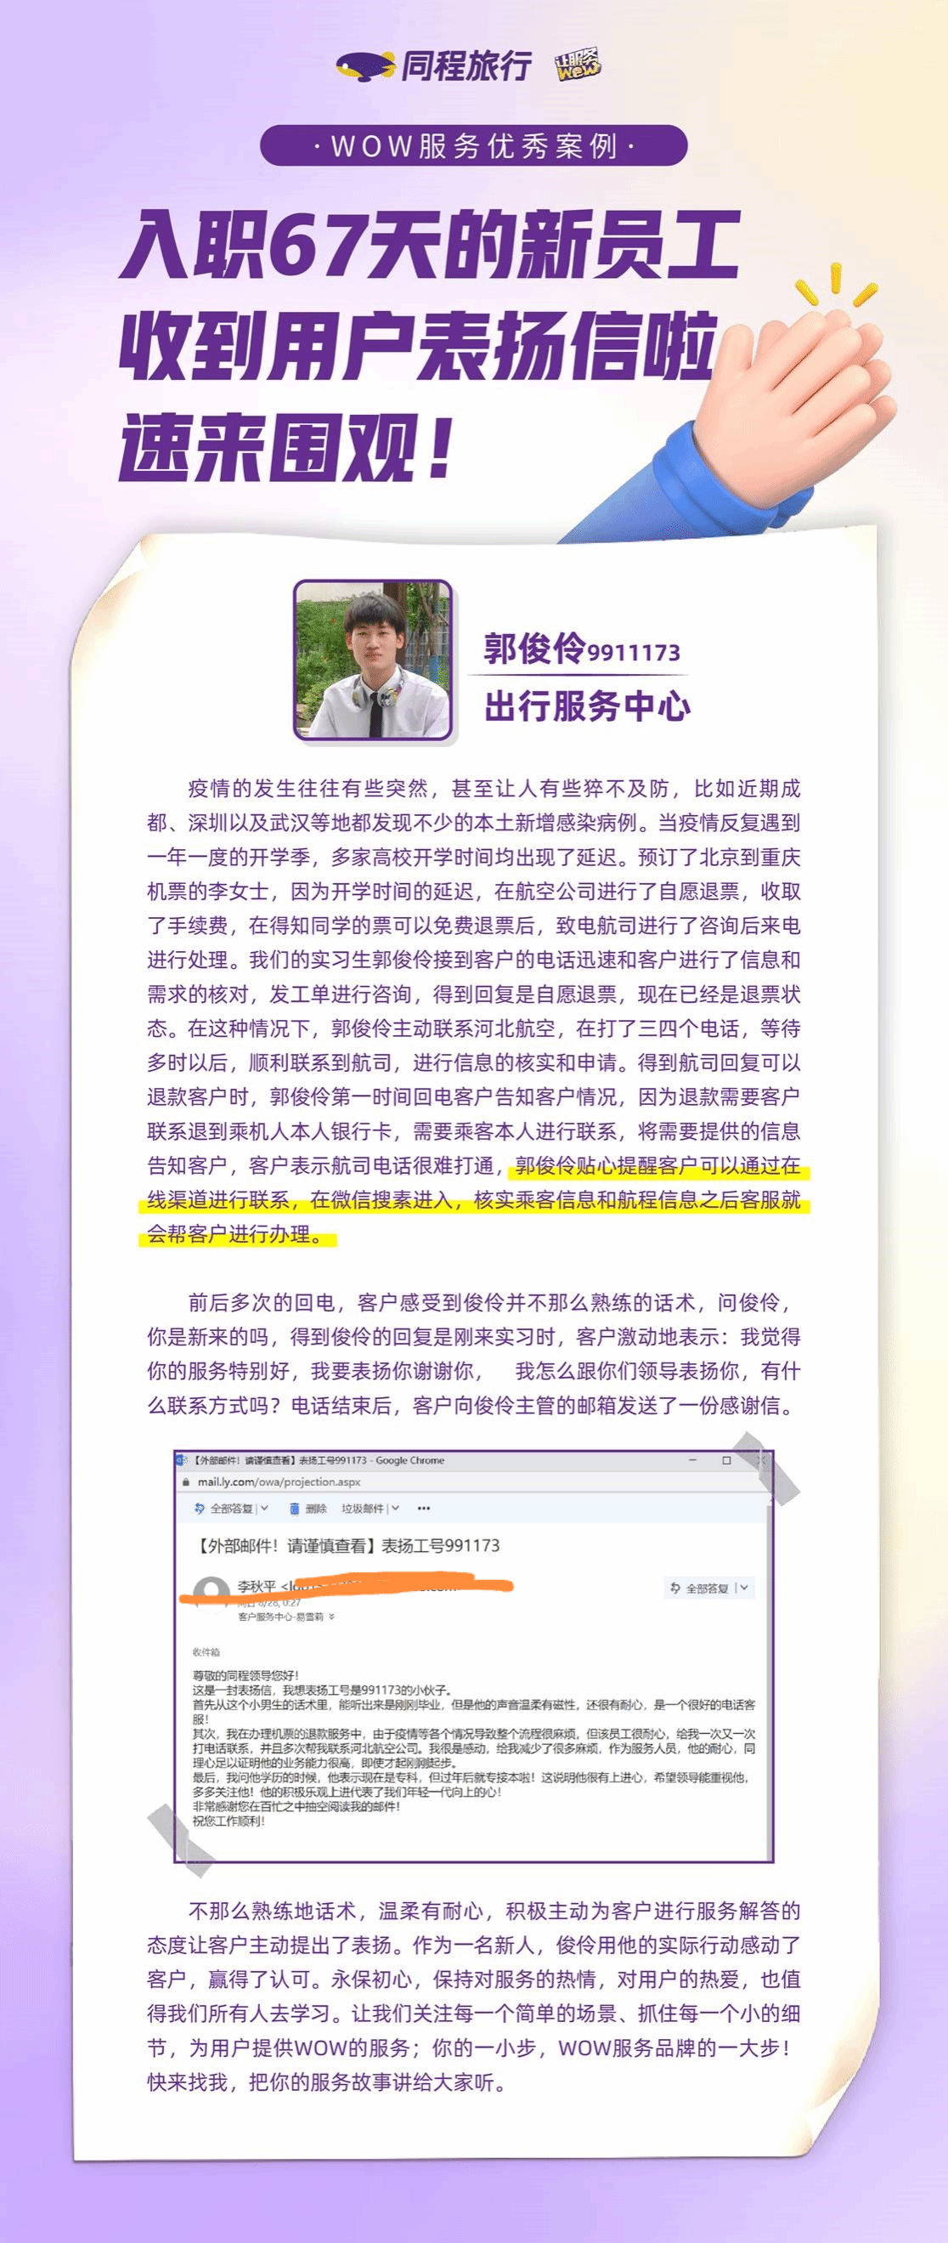Click the employee portrait photo
948x2243 pixels.
373,660
